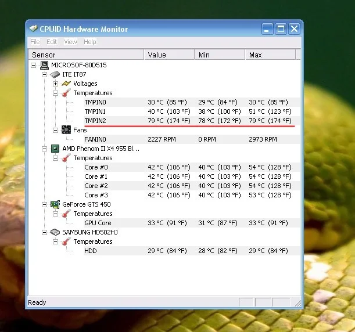Collapse the AMD Phenom II X4 955 node
The height and width of the screenshot is (332, 355).
coord(44,149)
